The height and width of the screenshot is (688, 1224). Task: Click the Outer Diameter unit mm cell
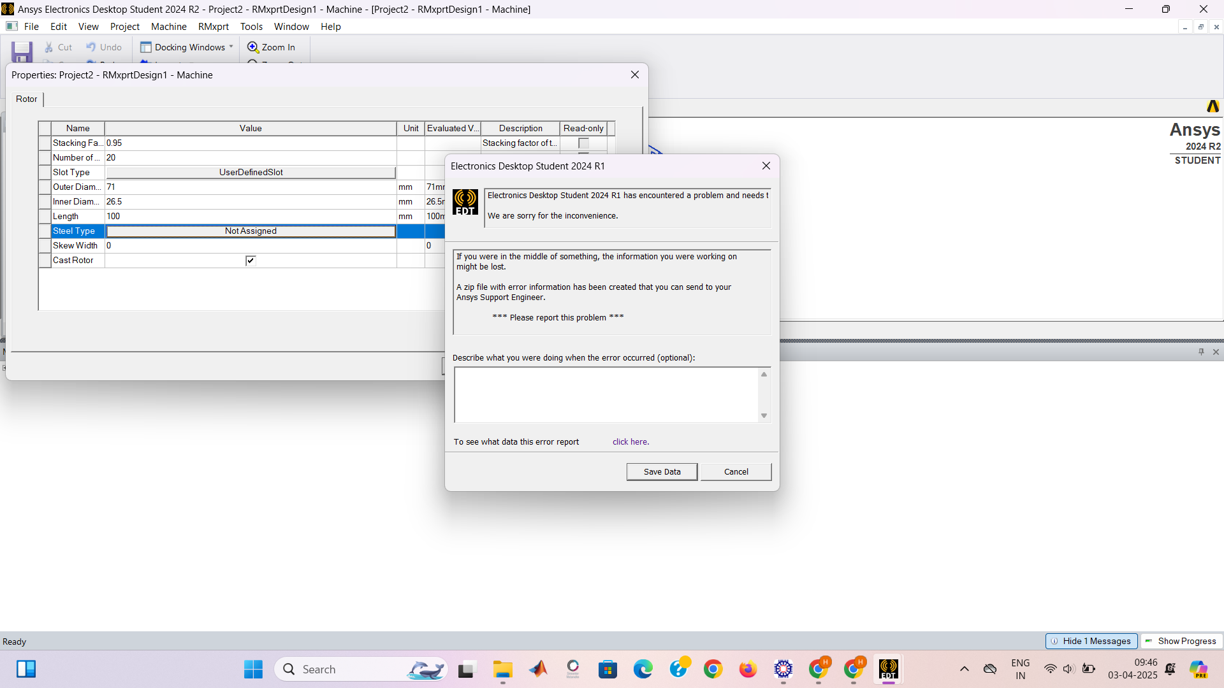[411, 187]
